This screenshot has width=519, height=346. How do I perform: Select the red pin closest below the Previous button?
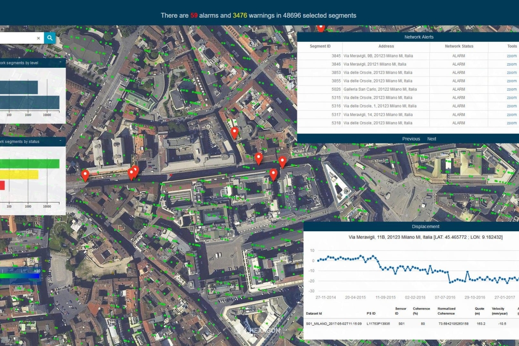[282, 162]
